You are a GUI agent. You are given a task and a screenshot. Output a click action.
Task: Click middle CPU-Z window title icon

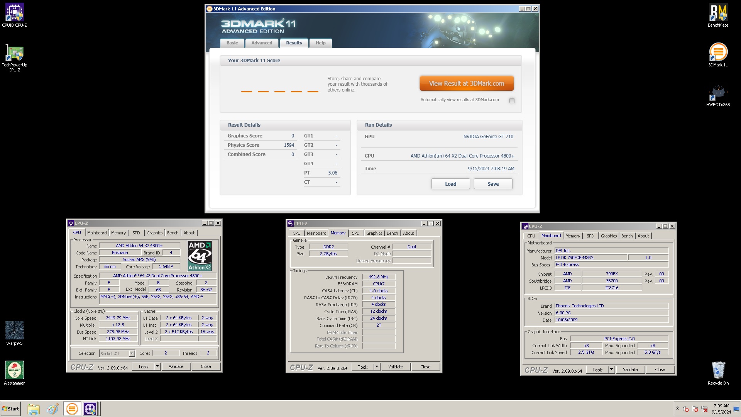[290, 224]
